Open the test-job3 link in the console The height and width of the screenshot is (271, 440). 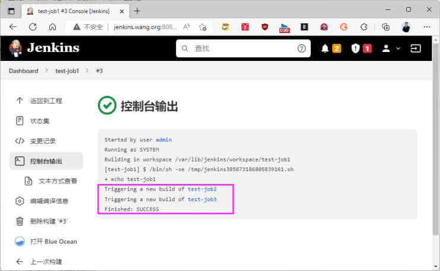click(202, 199)
